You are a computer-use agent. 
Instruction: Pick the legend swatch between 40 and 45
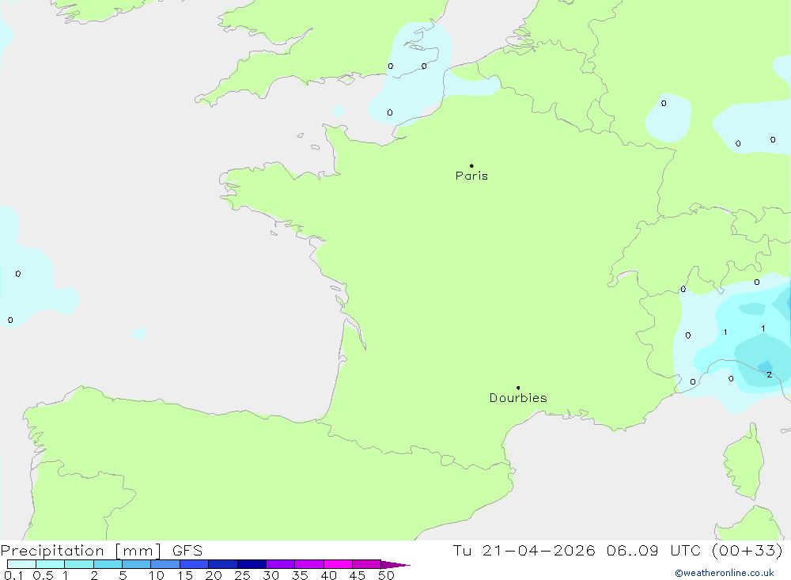tap(338, 564)
